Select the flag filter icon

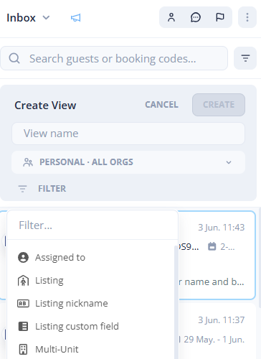tap(220, 17)
